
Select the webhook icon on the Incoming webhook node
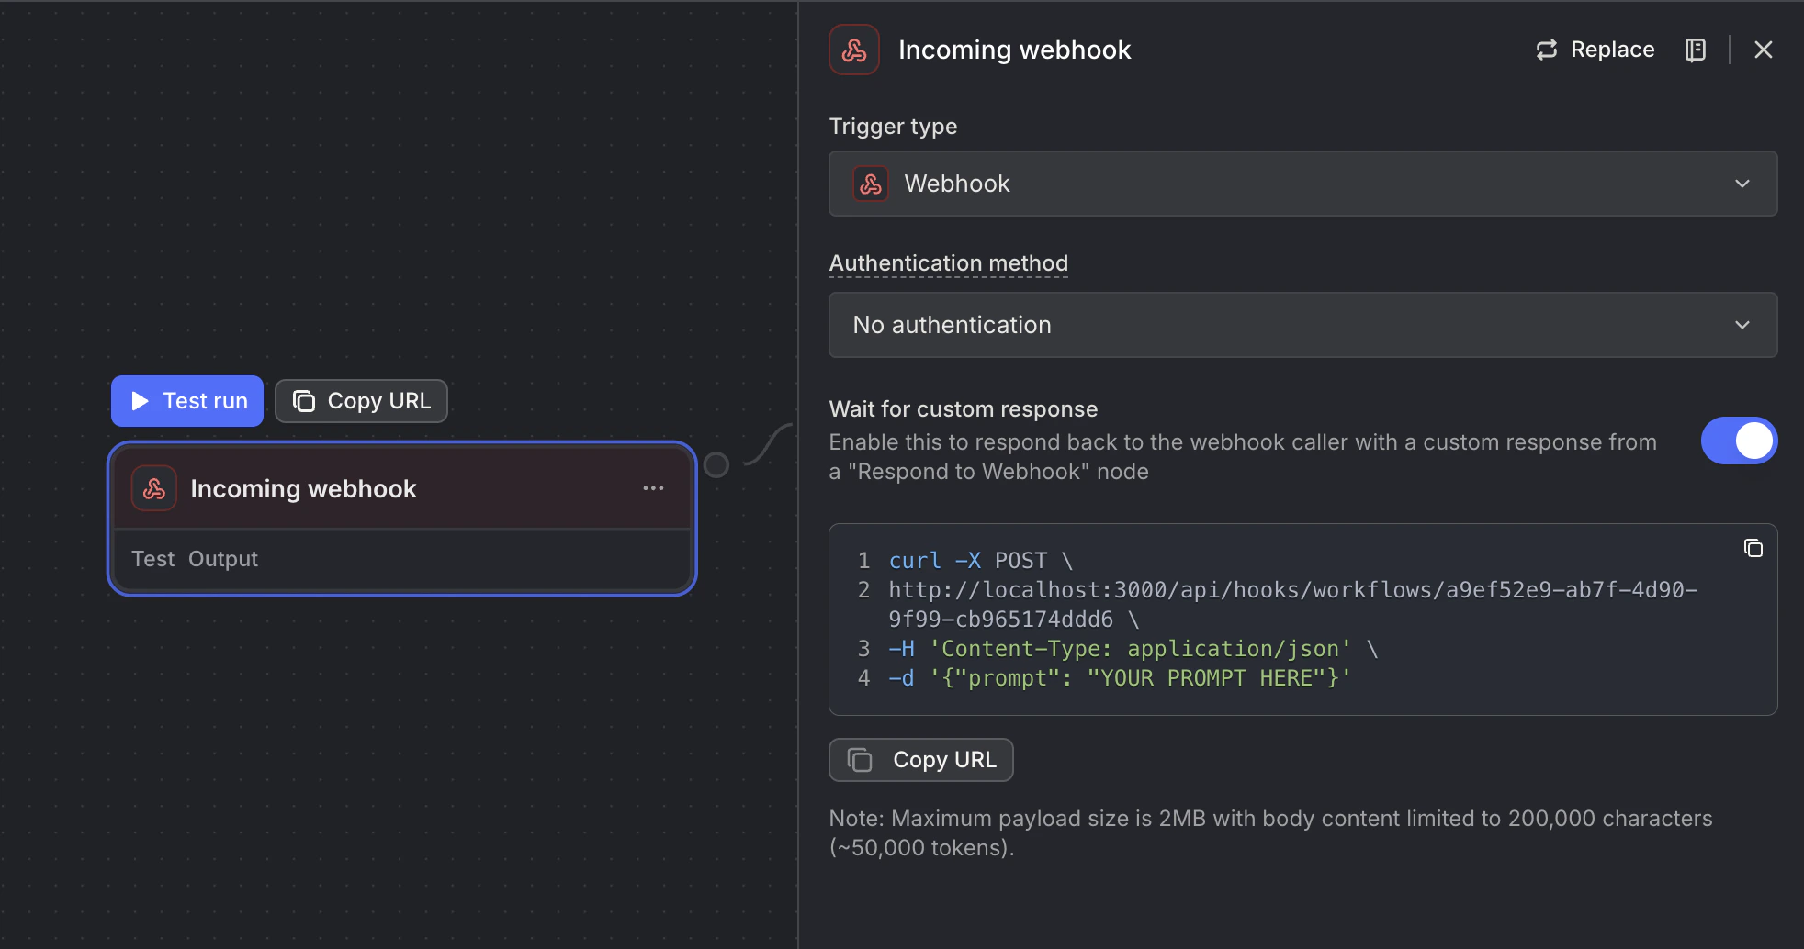pyautogui.click(x=153, y=487)
